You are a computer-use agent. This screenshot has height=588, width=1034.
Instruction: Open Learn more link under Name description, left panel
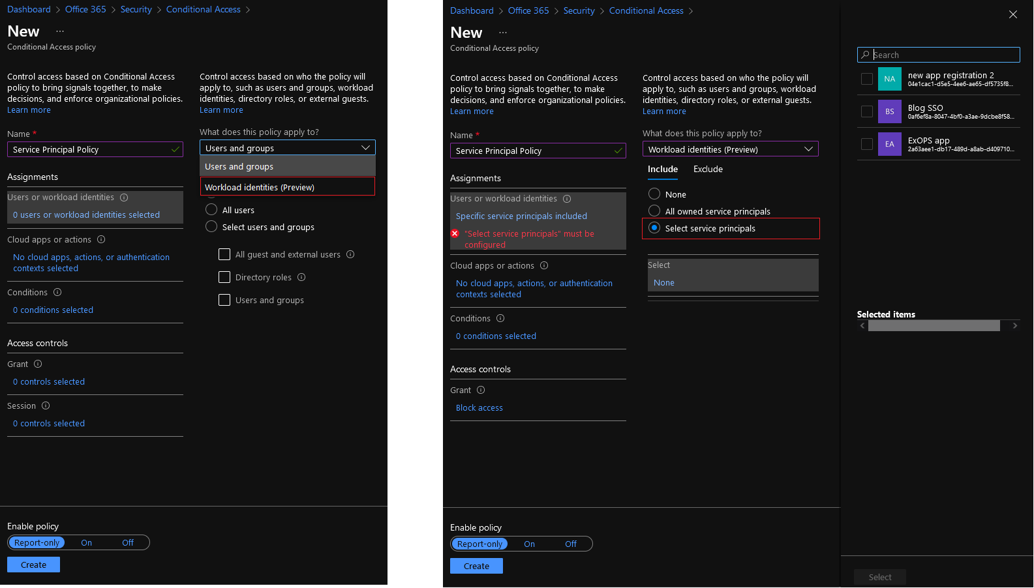click(x=29, y=110)
